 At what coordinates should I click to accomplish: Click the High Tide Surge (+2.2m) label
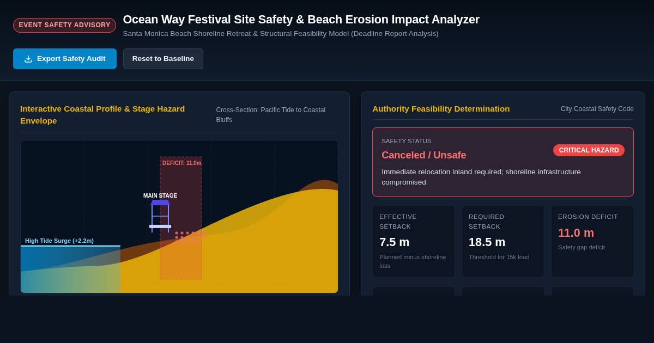pyautogui.click(x=59, y=241)
